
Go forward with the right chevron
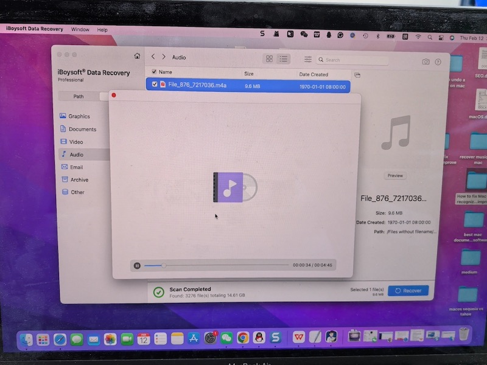163,57
